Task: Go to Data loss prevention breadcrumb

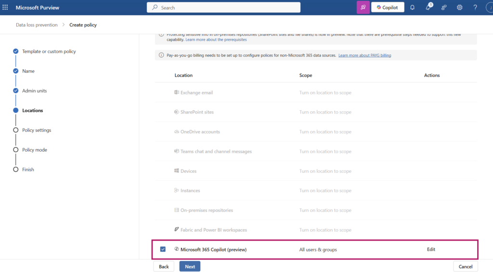Action: pyautogui.click(x=37, y=25)
